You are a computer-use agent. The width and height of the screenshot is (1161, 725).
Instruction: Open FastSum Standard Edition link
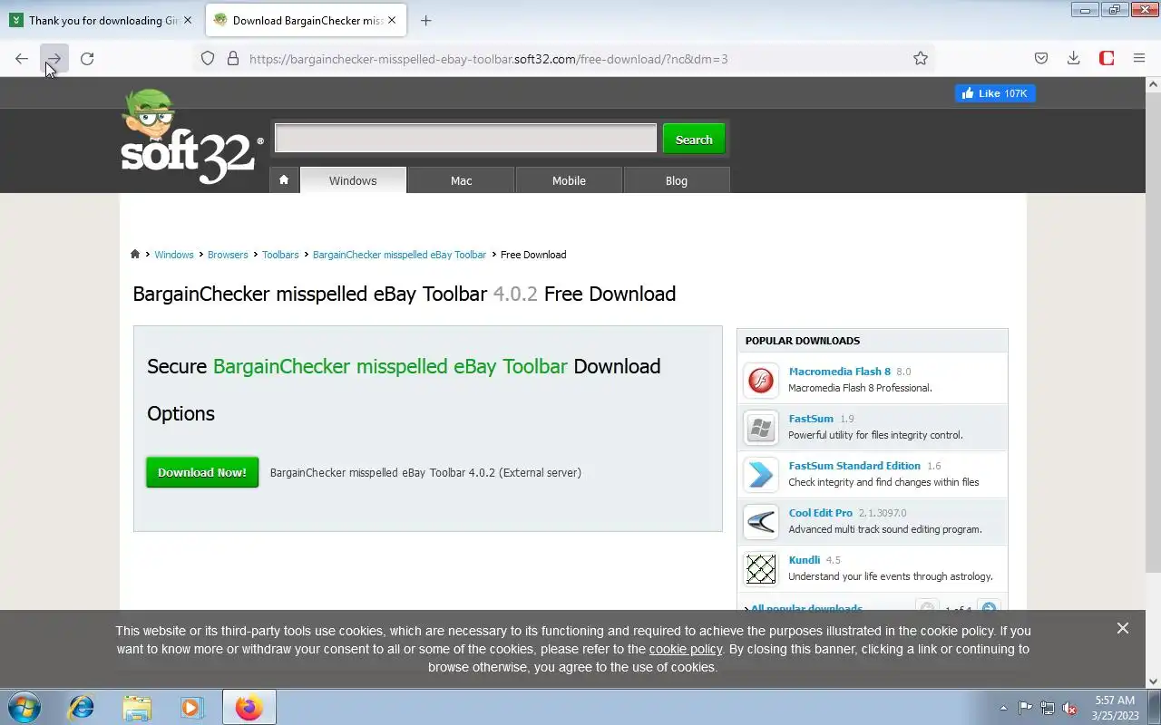pyautogui.click(x=854, y=466)
